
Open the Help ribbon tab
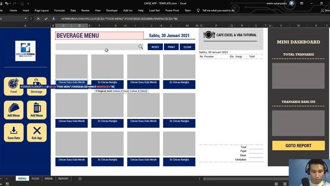[x=141, y=10]
